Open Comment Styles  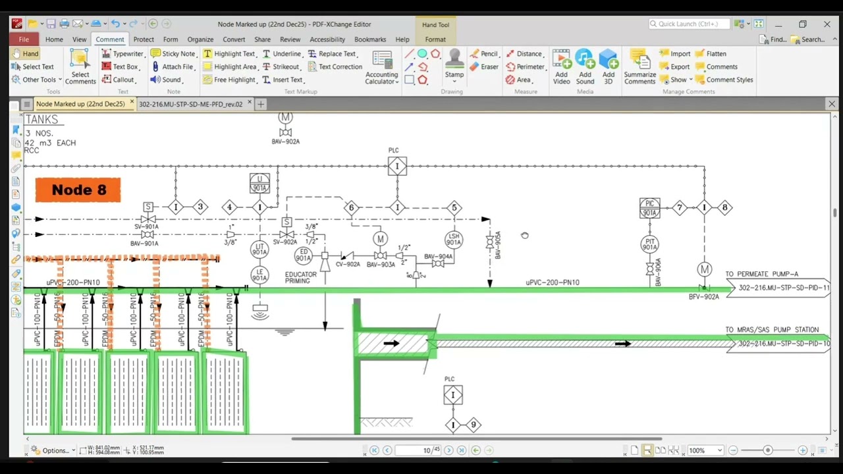[x=724, y=80]
